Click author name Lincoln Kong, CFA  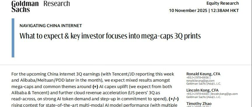pyautogui.click(x=202, y=90)
